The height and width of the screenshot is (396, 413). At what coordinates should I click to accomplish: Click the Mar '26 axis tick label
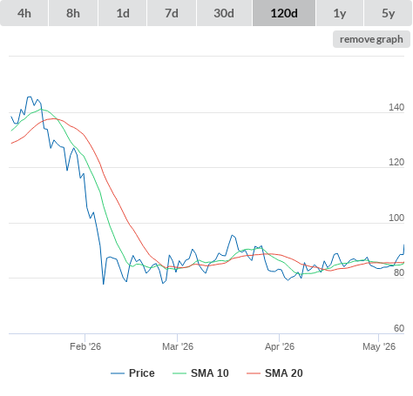[x=178, y=346]
